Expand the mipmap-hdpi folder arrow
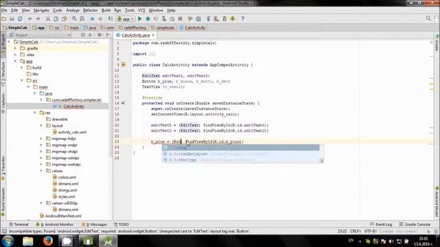Image resolution: width=440 pixels, height=247 pixels. click(x=41, y=139)
